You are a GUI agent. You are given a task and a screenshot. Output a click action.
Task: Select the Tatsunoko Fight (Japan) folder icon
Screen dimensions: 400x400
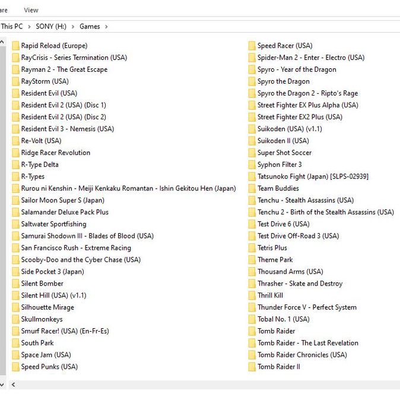tap(252, 176)
